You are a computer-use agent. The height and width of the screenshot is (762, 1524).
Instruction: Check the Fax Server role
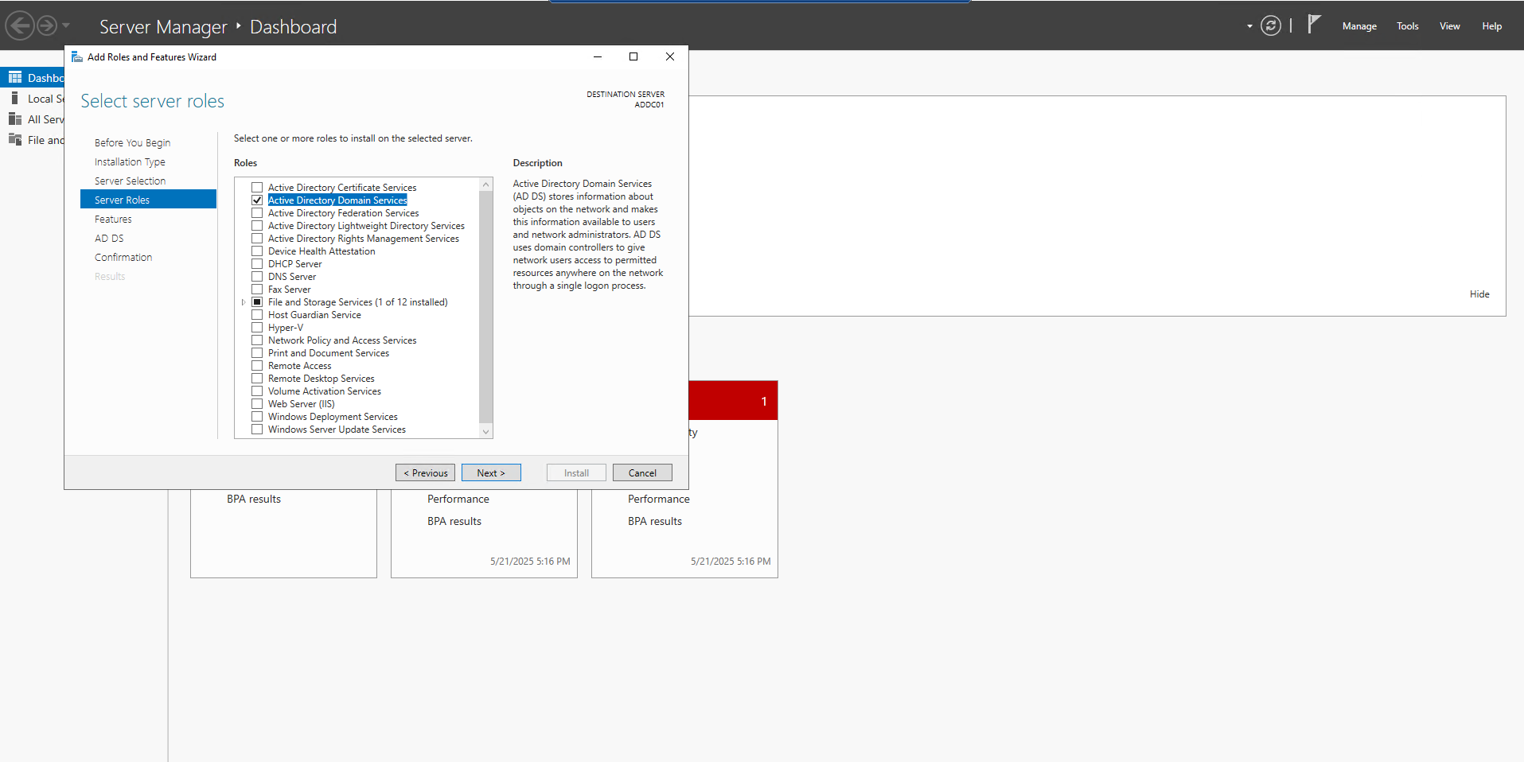click(x=257, y=290)
